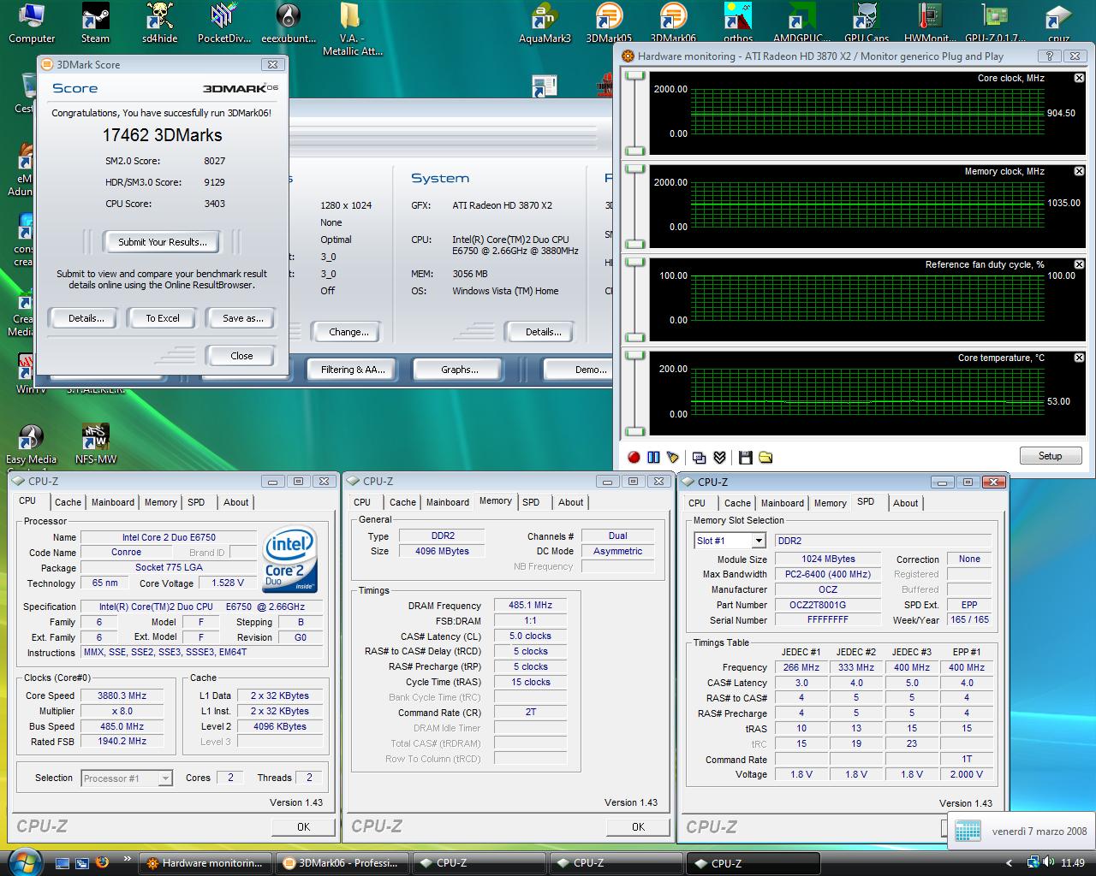Open Memory tab in the rightmost CPU-Z window
1096x876 pixels.
tap(830, 503)
